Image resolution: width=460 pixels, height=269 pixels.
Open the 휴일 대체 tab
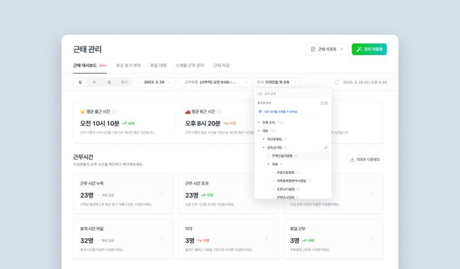point(158,66)
